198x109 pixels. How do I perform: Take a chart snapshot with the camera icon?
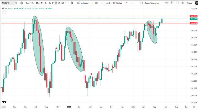[182, 3]
